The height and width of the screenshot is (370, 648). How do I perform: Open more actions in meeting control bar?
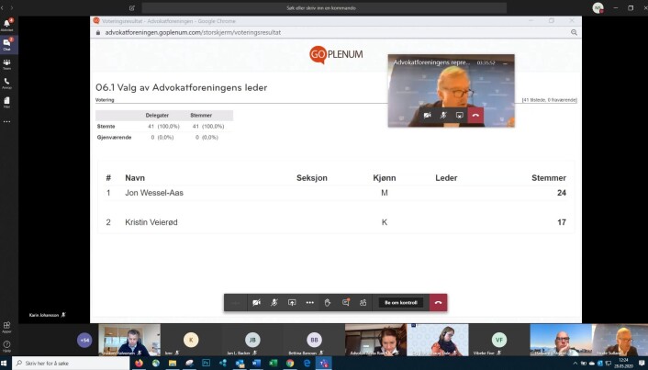click(310, 303)
